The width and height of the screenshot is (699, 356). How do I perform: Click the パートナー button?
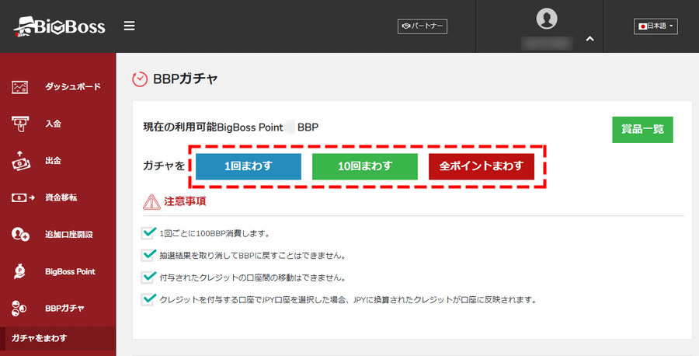(423, 26)
